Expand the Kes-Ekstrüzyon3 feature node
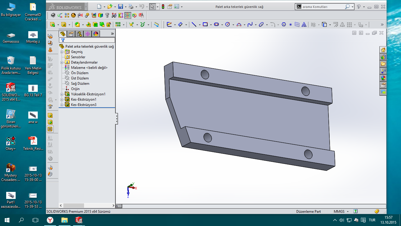The image size is (401, 226). [x=62, y=105]
